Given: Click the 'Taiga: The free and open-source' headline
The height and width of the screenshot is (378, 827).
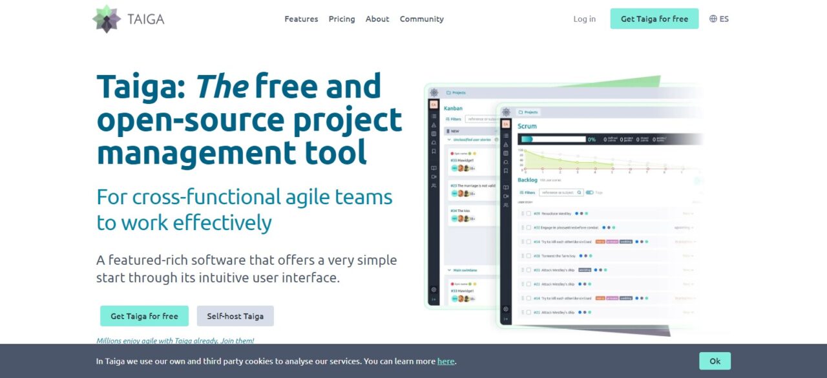Looking at the screenshot, I should tap(249, 120).
